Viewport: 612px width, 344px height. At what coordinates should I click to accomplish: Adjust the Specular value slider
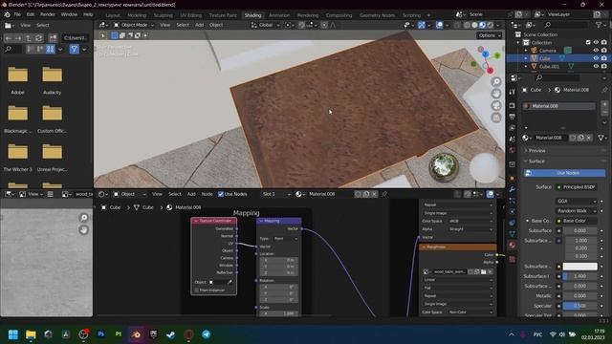pyautogui.click(x=579, y=306)
